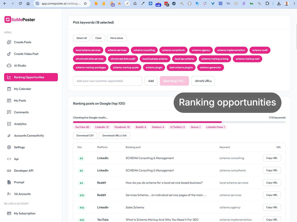Reload the page with the refresh icon
The height and width of the screenshot is (222, 297).
coord(20,4)
